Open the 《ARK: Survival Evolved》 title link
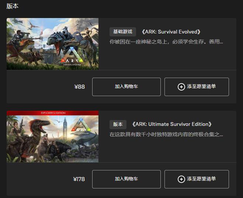The image size is (243, 198). pyautogui.click(x=171, y=32)
